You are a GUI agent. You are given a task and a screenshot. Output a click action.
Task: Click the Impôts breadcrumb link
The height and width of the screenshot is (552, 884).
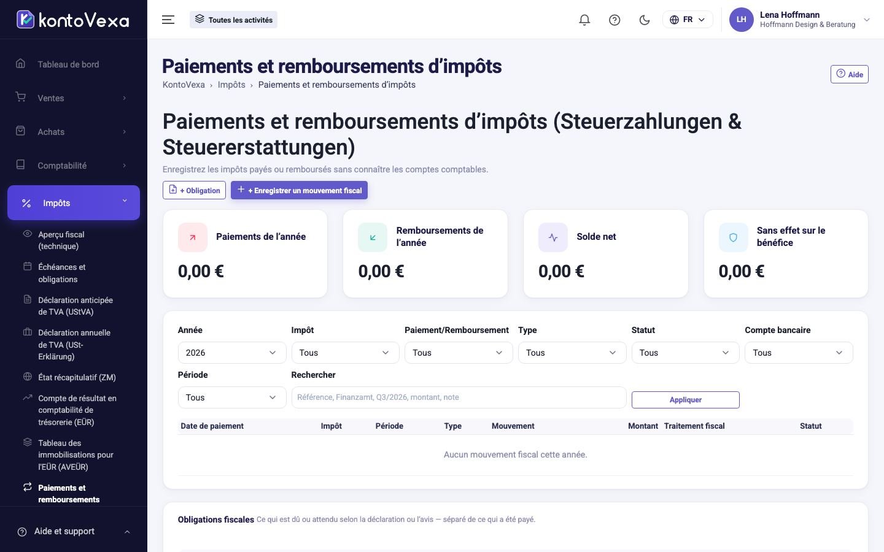pos(231,85)
